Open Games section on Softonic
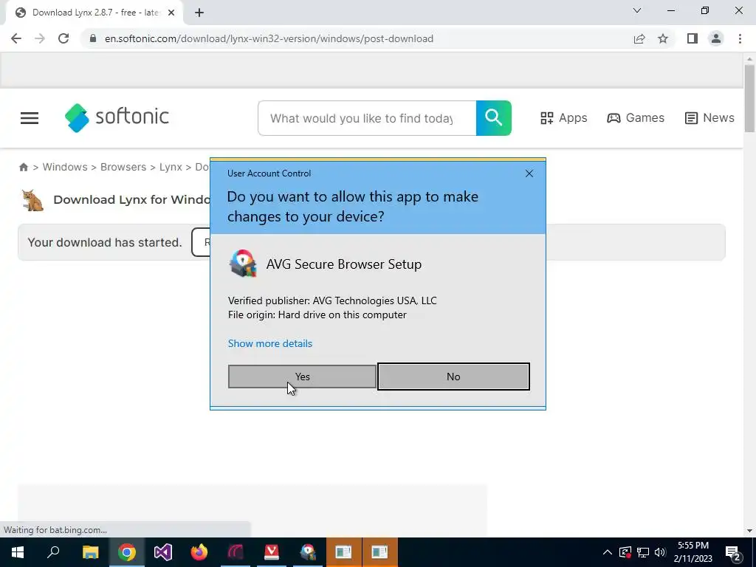Screen dimensions: 756x567 coord(636,118)
